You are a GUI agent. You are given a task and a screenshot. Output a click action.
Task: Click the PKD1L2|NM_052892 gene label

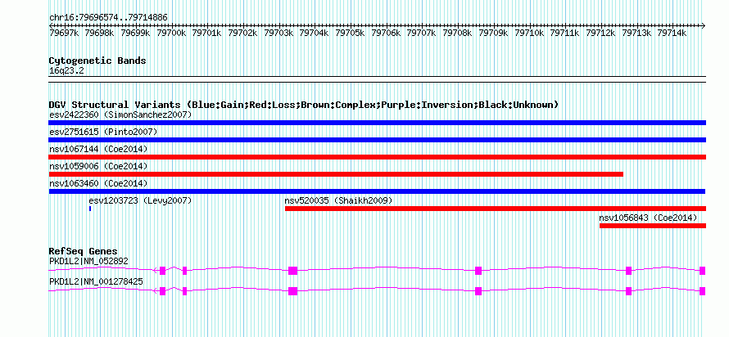pyautogui.click(x=88, y=261)
